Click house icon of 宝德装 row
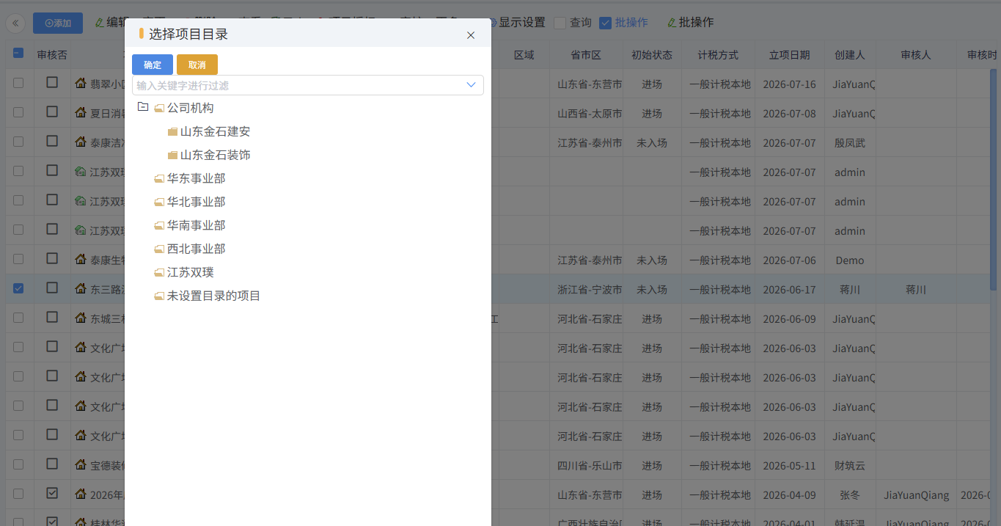1001x526 pixels. point(81,464)
